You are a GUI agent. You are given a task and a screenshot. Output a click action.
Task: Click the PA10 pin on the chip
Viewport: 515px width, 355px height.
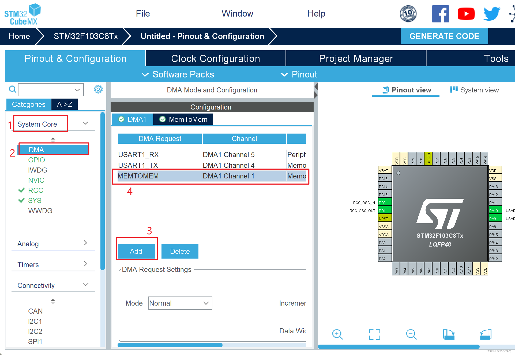pos(495,210)
